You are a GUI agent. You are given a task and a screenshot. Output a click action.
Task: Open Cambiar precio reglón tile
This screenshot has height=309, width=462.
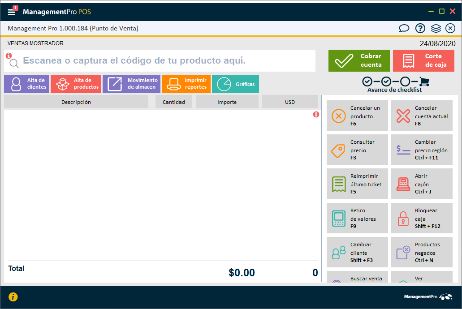tap(422, 150)
